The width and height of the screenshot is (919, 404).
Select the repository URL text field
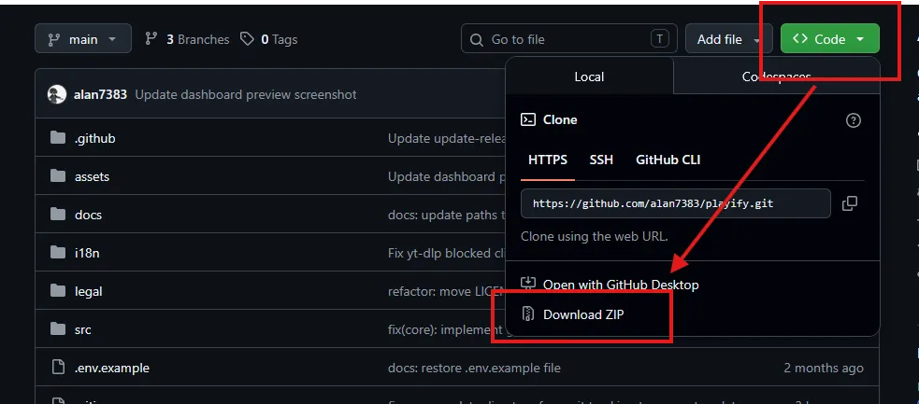coord(675,203)
